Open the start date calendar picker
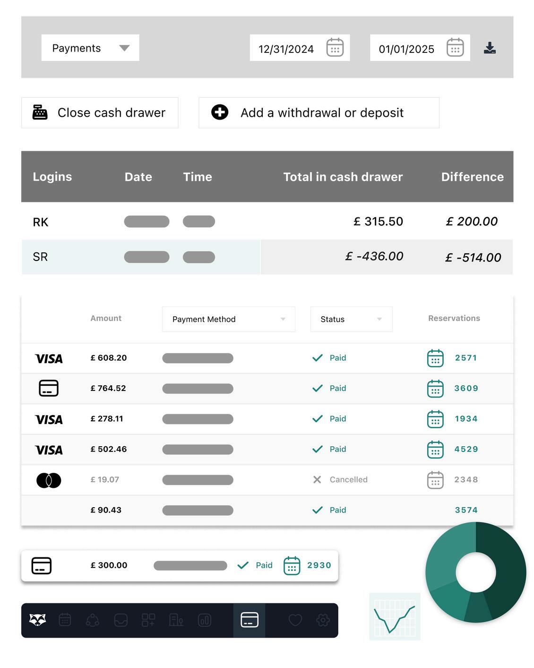Image resolution: width=534 pixels, height=668 pixels. coord(335,48)
